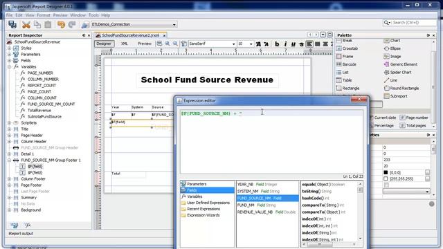The image size is (443, 249).
Task: Click the increase font size icon
Action: point(258,44)
